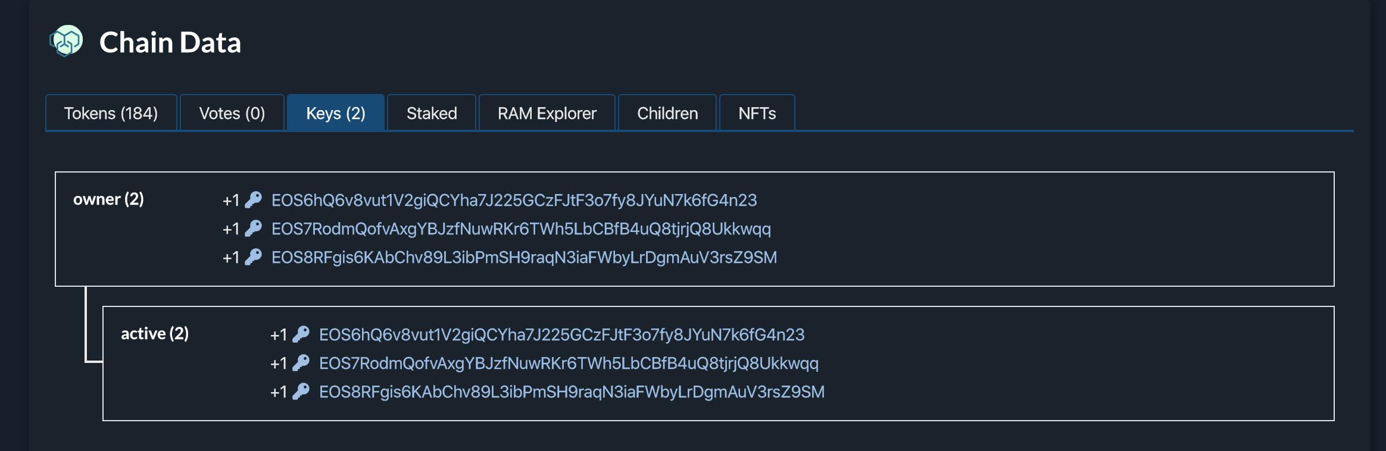Open owner key link EOS7RodmQofvAxg…
Image resolution: width=1386 pixels, height=451 pixels.
[x=521, y=228]
